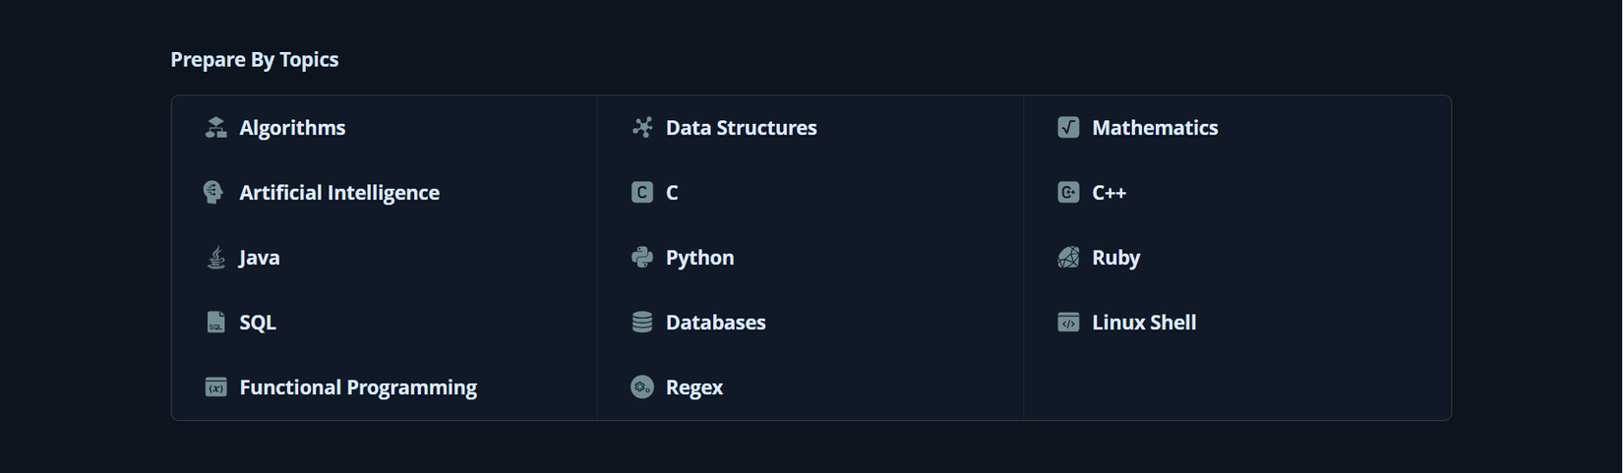Click the Linux Shell terminal icon

[x=1068, y=323]
